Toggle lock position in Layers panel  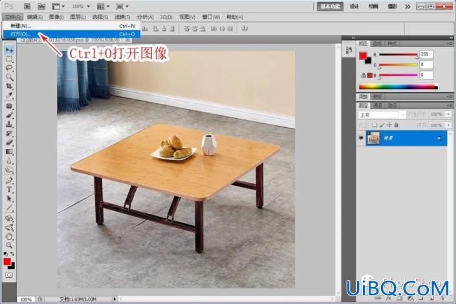pos(389,125)
